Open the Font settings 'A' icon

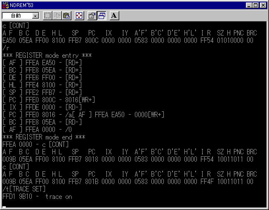click(114, 16)
